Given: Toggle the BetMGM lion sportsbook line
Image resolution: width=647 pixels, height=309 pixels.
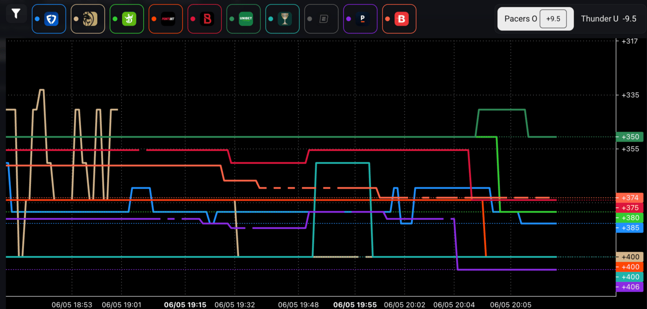Looking at the screenshot, I should 88,19.
